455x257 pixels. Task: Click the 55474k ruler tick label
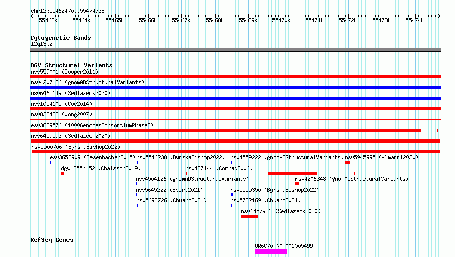coord(415,20)
